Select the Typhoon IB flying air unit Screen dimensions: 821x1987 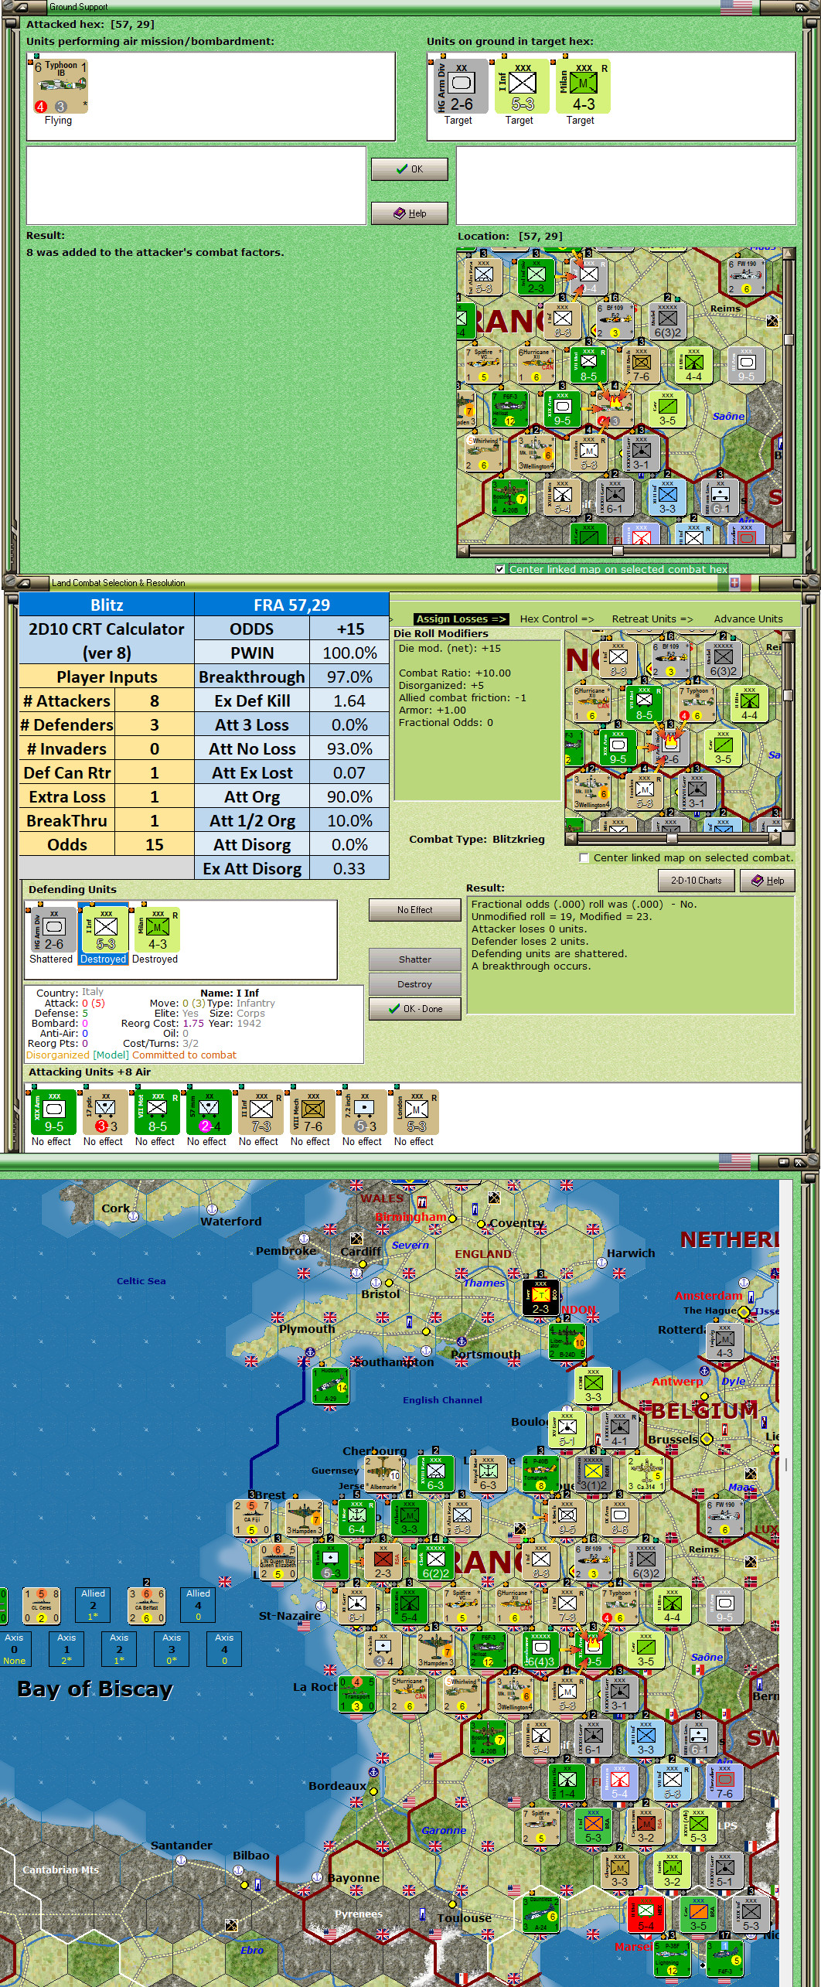coord(60,87)
